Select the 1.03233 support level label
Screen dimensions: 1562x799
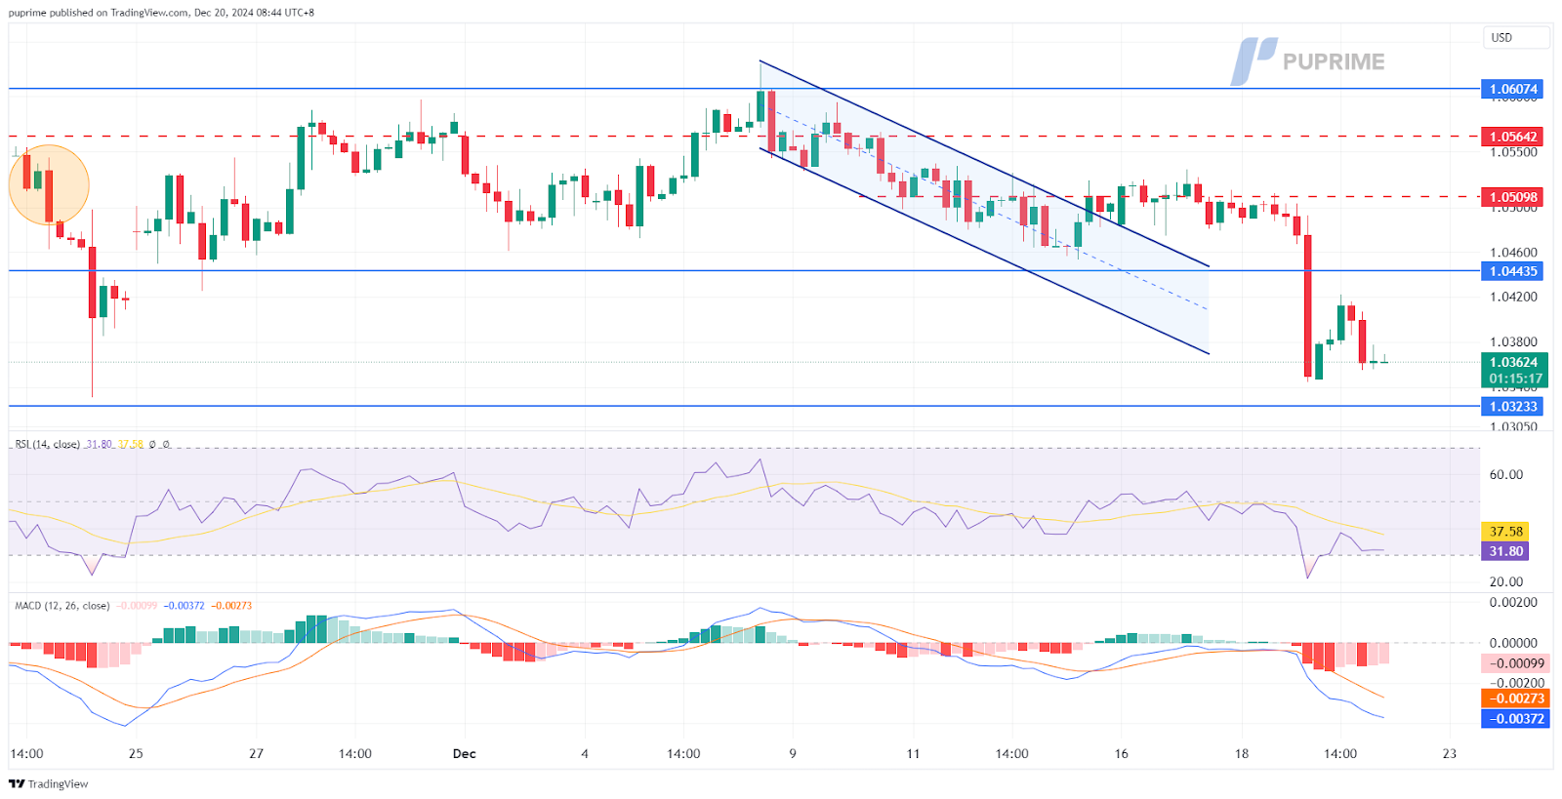1512,406
